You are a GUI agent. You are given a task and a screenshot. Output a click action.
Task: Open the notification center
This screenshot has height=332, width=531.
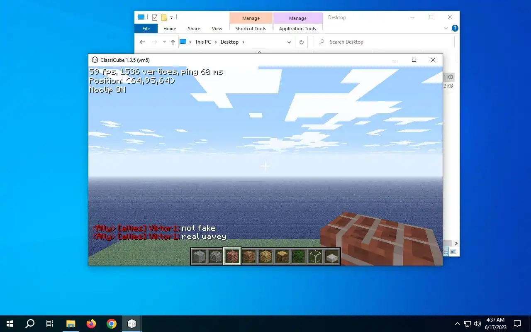tap(517, 324)
